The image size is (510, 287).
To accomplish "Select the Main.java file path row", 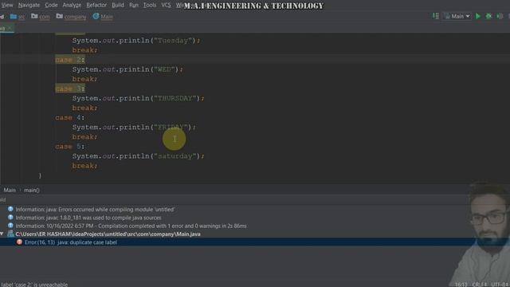I will pos(108,234).
